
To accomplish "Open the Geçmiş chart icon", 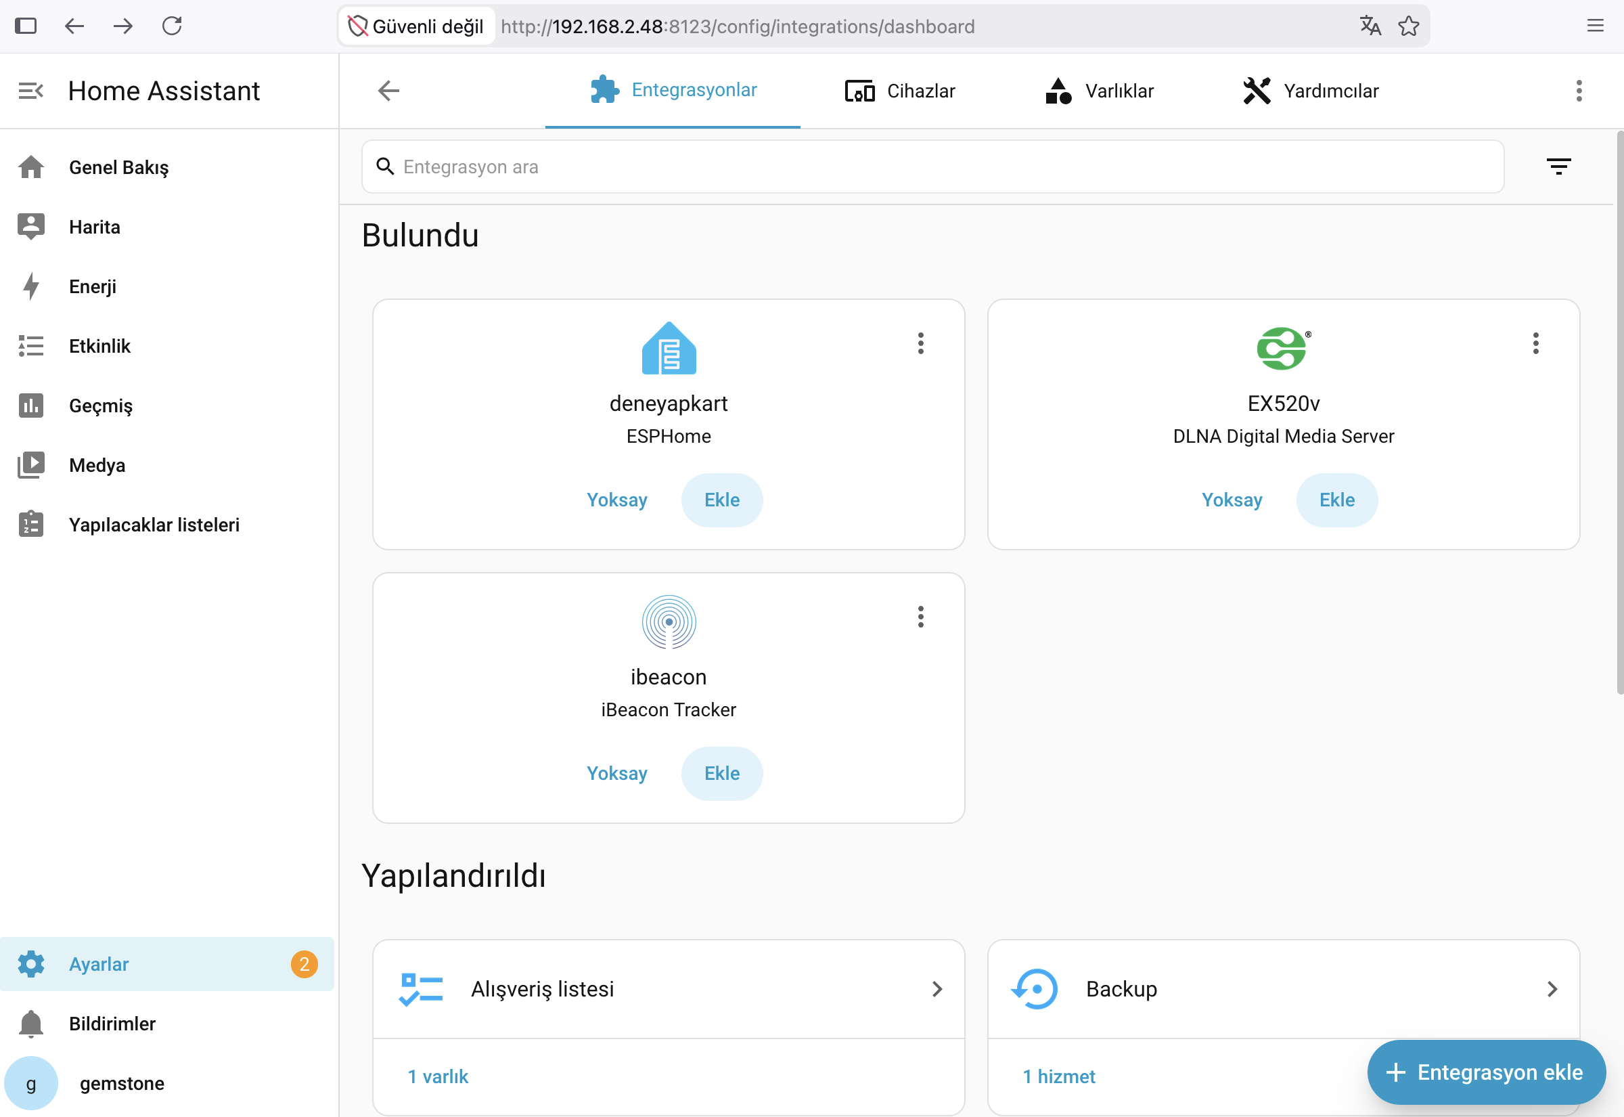I will pos(30,406).
